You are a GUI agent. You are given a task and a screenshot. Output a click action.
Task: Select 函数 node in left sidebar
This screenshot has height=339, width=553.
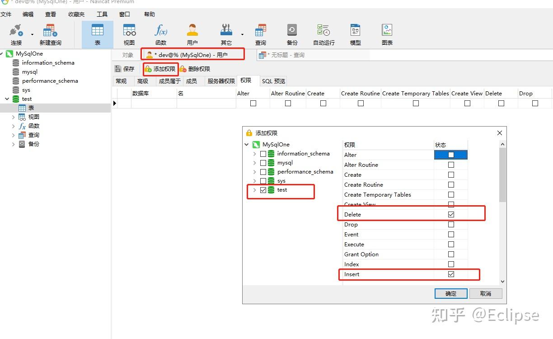pos(34,126)
